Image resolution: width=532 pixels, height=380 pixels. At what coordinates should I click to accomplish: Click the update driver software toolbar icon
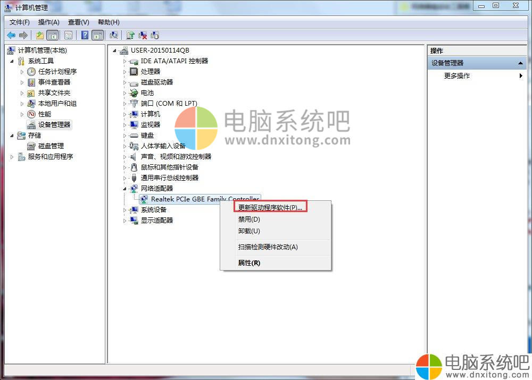pyautogui.click(x=130, y=35)
